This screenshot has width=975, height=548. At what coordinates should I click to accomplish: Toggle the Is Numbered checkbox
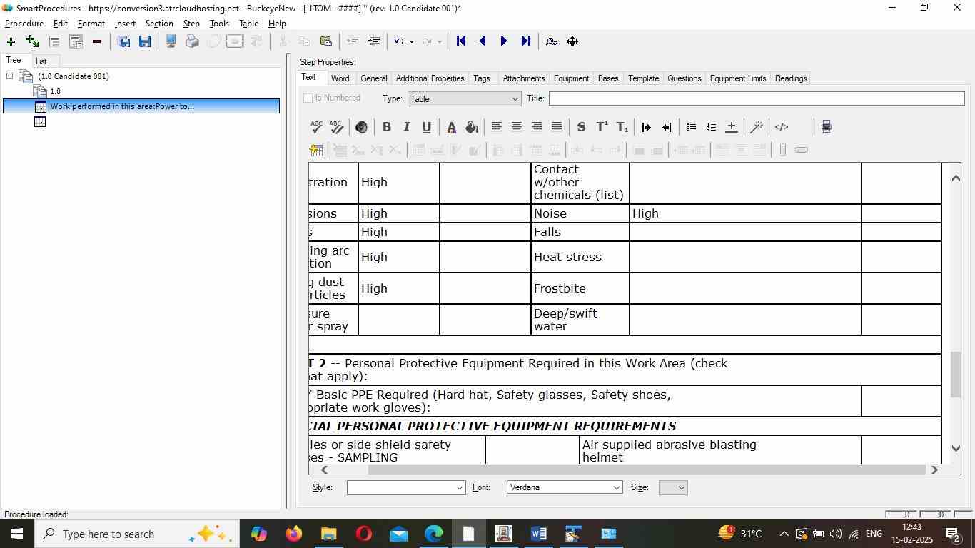(308, 98)
